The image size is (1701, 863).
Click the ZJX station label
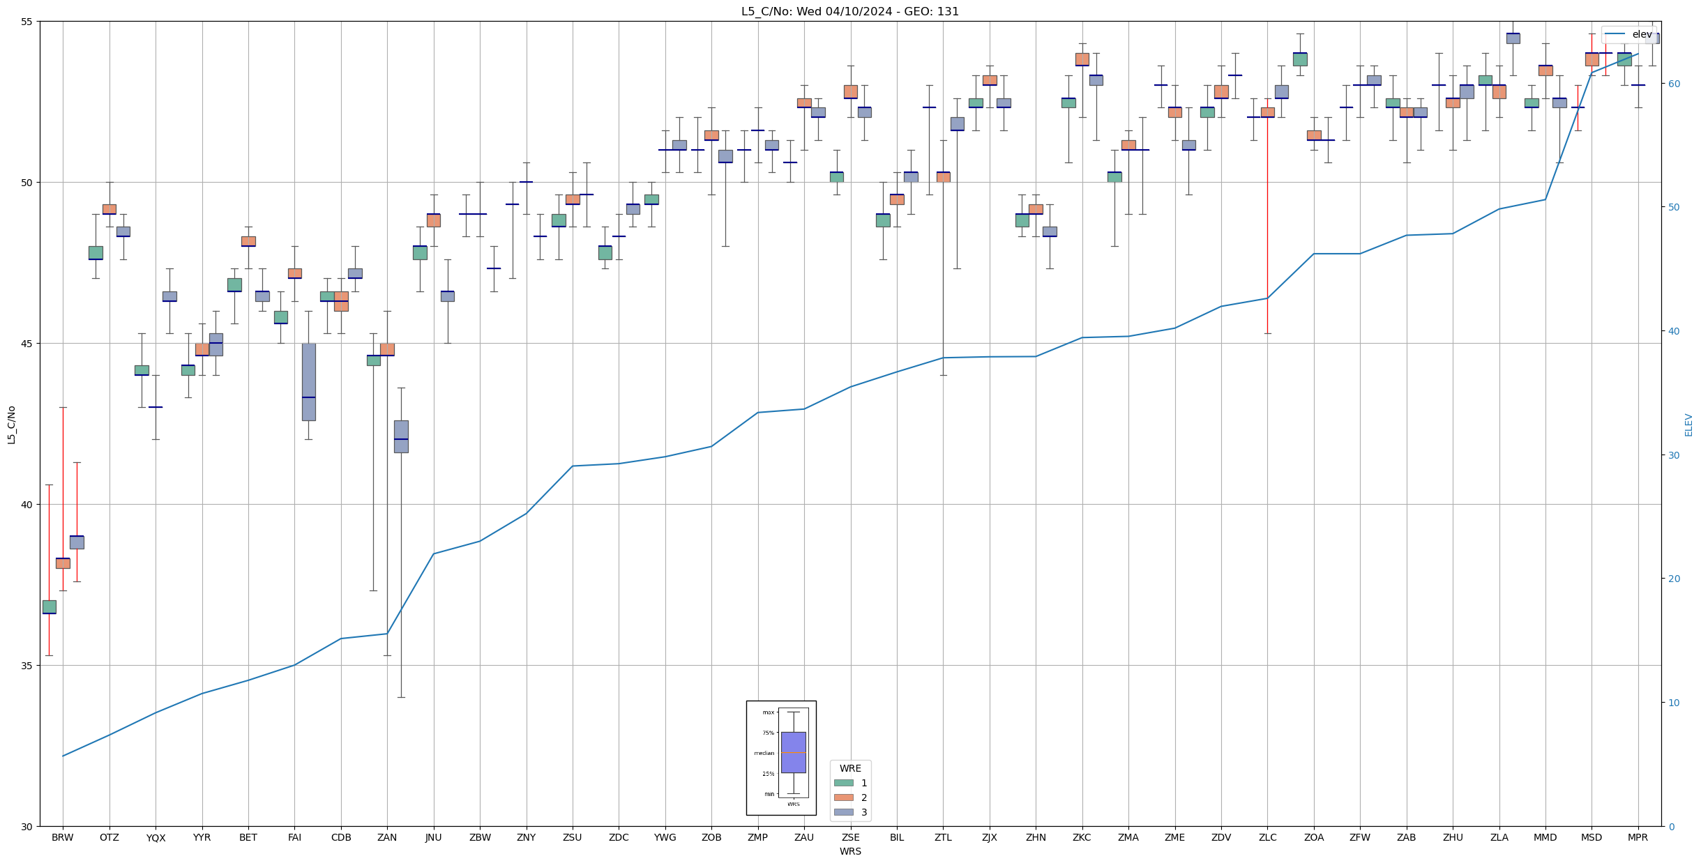pos(990,838)
